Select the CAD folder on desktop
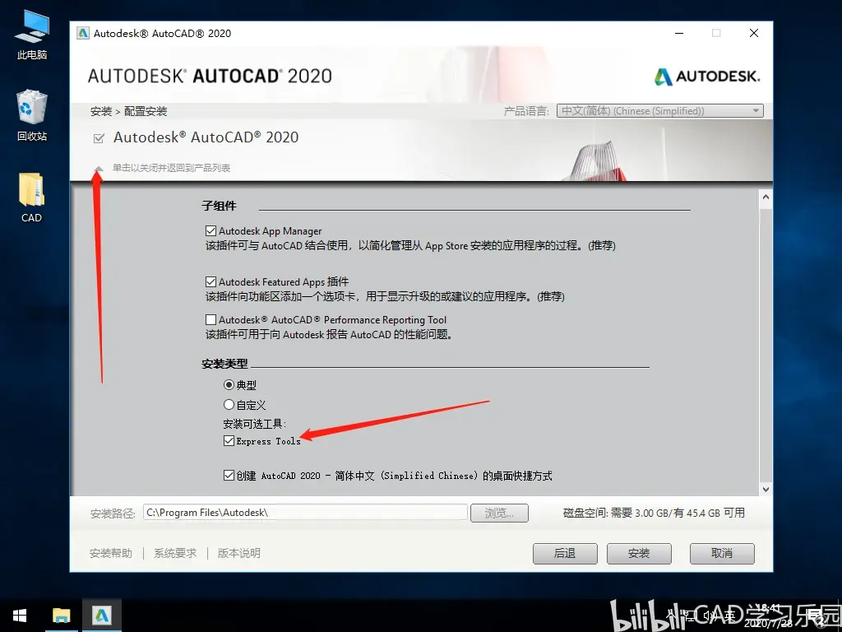The width and height of the screenshot is (842, 632). pos(32,197)
